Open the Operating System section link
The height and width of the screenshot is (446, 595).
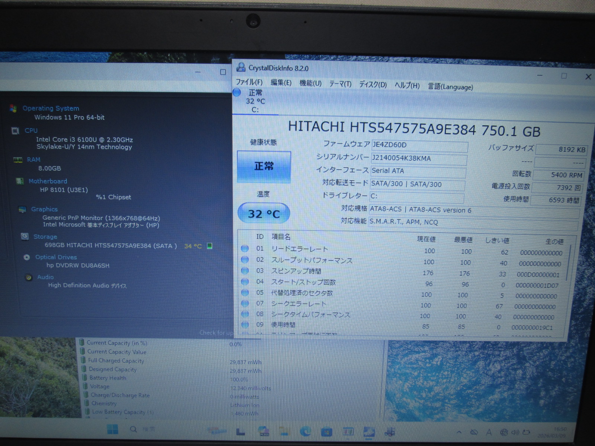(51, 108)
